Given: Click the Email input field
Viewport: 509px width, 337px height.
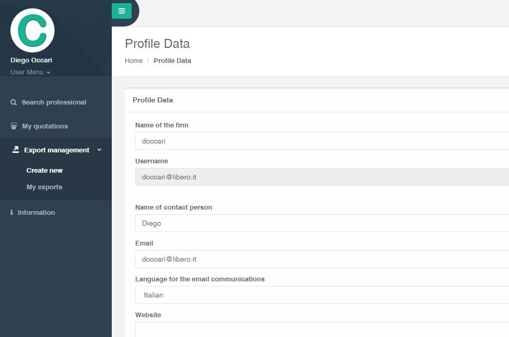Looking at the screenshot, I should coord(322,259).
